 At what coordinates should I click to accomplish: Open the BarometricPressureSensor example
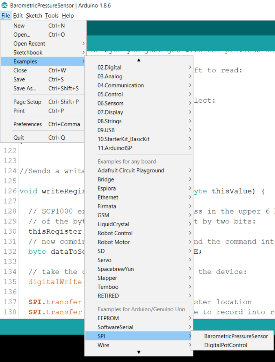(236, 336)
